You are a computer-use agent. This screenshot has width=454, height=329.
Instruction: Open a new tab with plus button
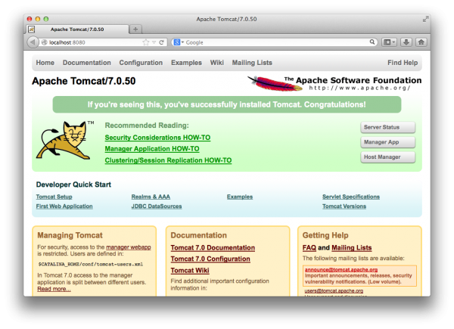(135, 29)
